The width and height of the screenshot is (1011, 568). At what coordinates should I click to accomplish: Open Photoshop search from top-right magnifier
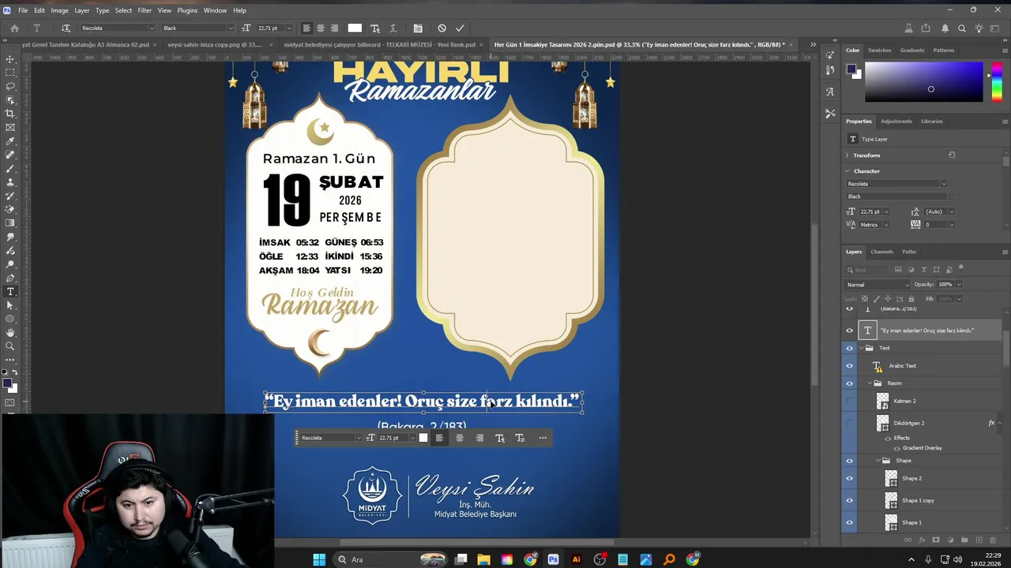(x=962, y=28)
